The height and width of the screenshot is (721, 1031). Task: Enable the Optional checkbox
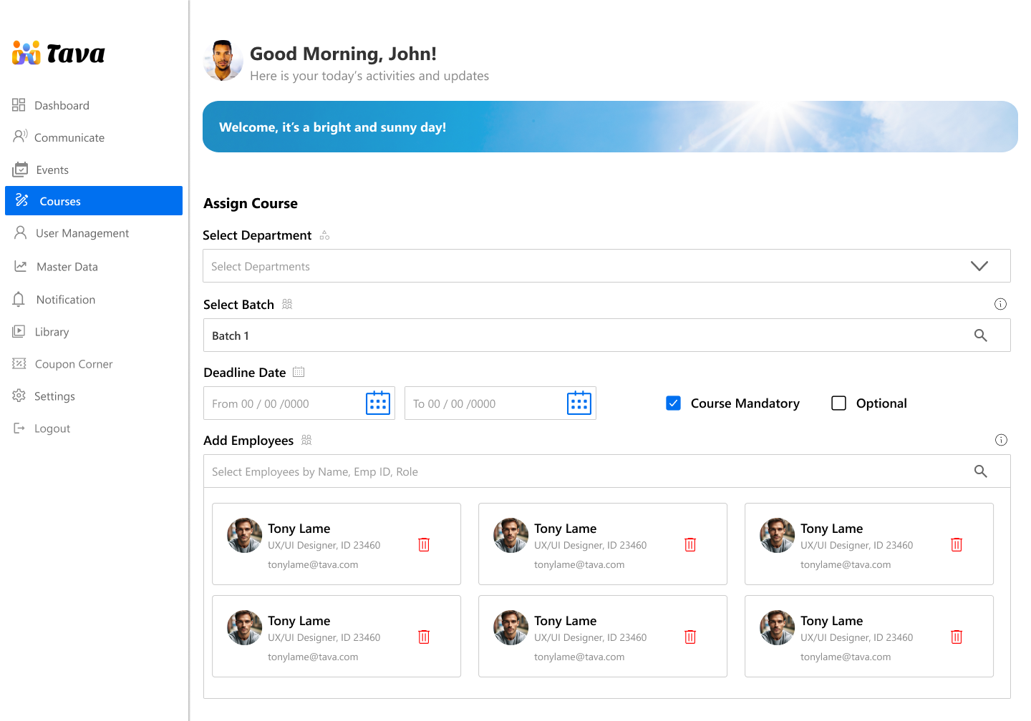(x=838, y=403)
